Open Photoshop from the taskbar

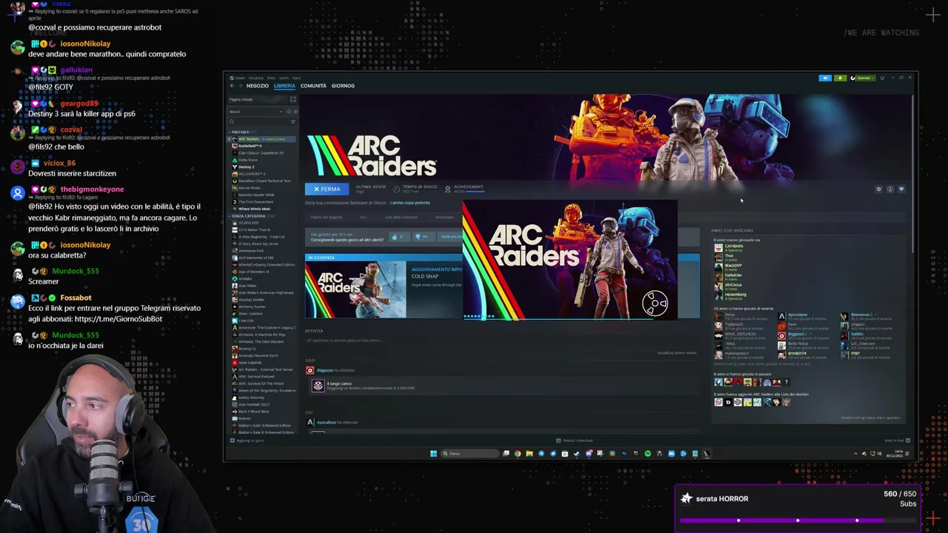624,454
